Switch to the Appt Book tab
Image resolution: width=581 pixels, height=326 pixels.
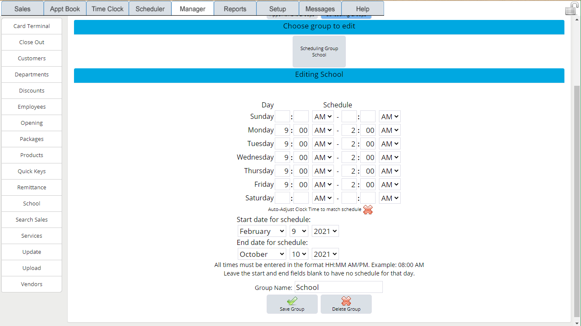coord(65,8)
